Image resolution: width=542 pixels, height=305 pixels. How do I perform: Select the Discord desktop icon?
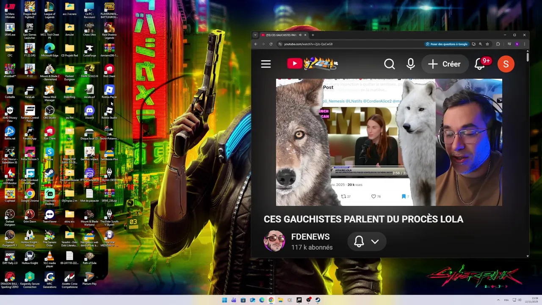click(89, 113)
